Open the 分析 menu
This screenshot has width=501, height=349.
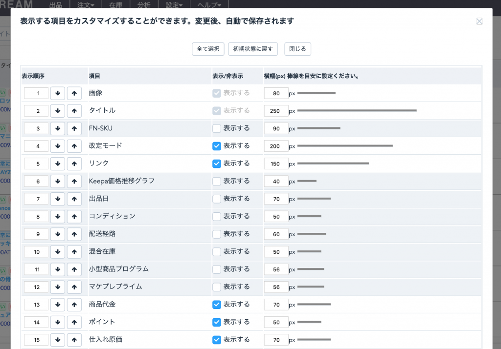click(144, 5)
